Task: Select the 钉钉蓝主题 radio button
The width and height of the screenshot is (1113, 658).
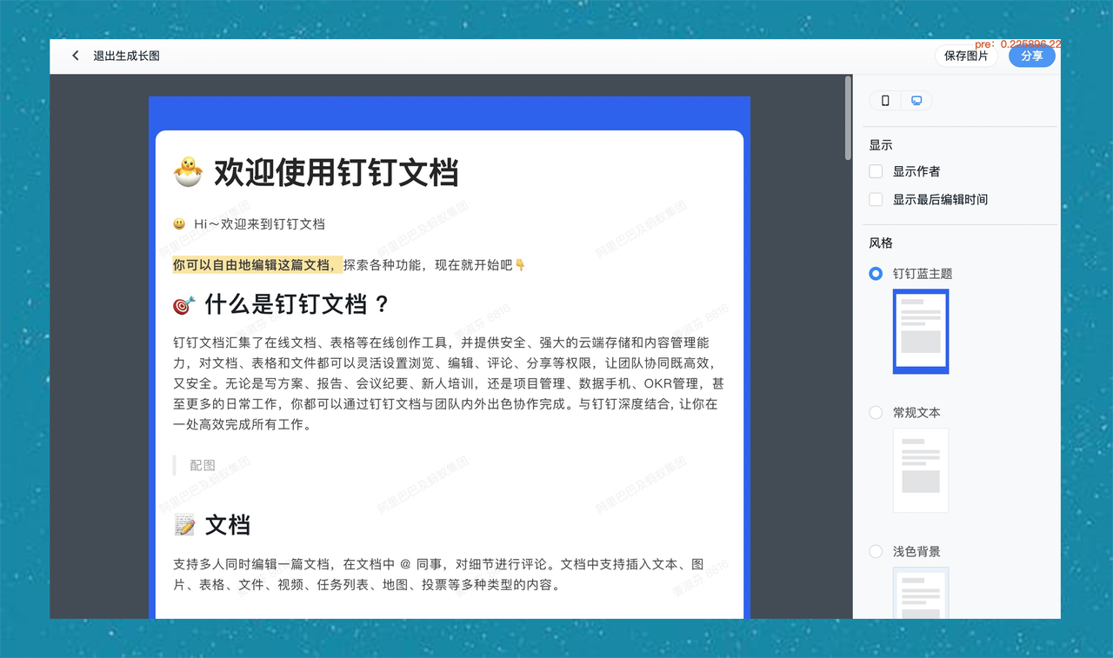Action: coord(876,273)
